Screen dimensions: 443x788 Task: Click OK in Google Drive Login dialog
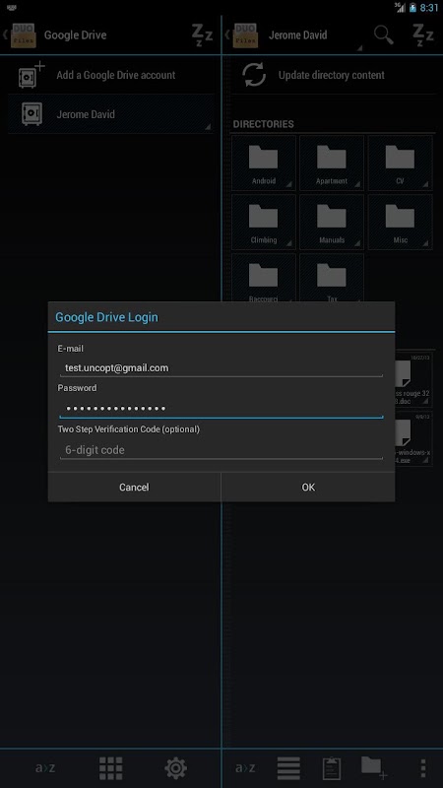coord(308,487)
